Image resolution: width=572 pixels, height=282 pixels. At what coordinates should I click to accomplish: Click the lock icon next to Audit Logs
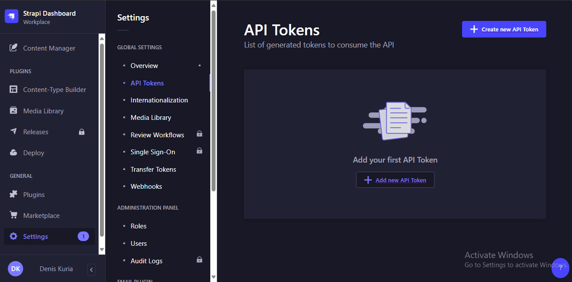(x=199, y=260)
